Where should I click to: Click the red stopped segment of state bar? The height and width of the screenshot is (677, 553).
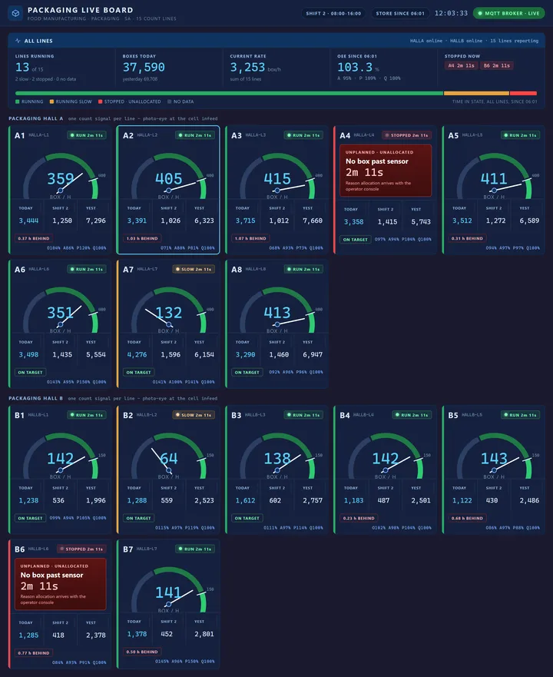[x=523, y=93]
